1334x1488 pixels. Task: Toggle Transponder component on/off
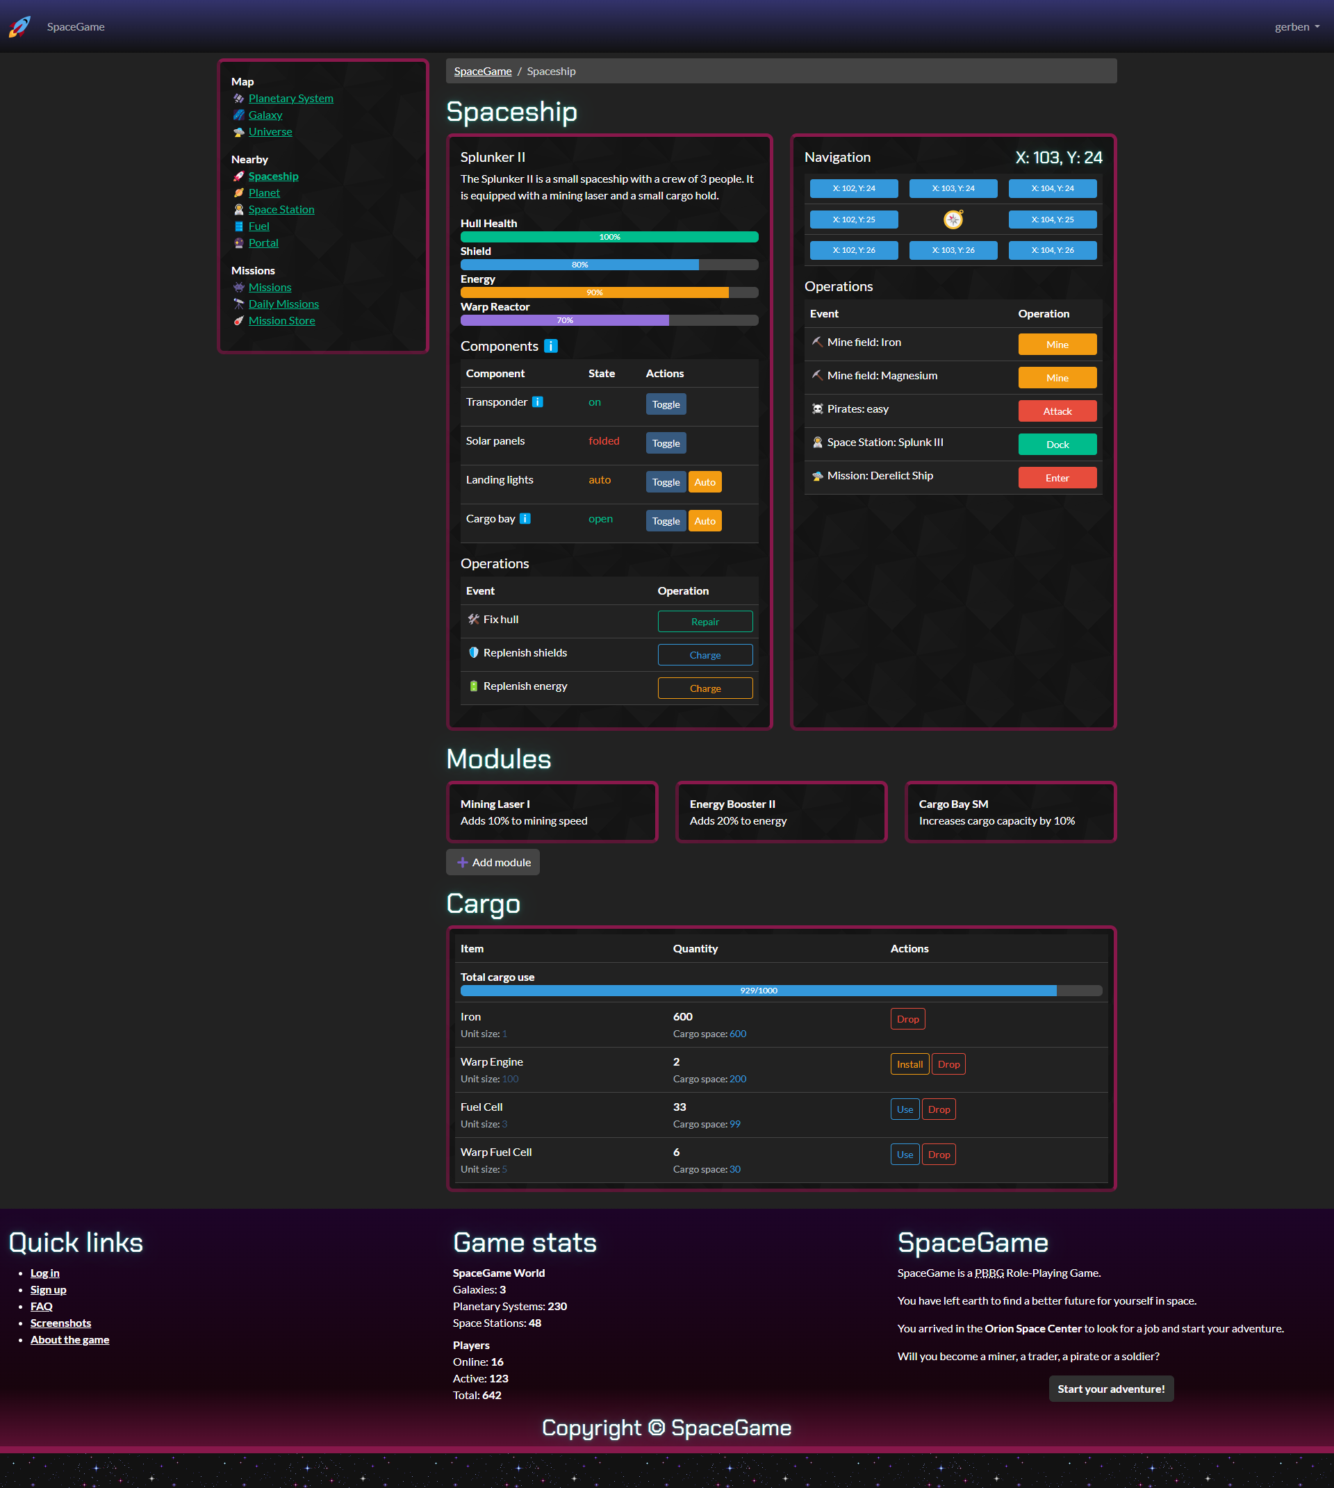click(x=664, y=404)
